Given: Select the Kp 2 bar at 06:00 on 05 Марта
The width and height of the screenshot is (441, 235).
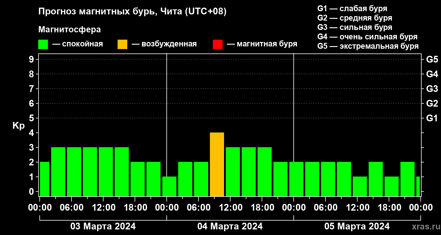Looking at the screenshot, I should 328,179.
